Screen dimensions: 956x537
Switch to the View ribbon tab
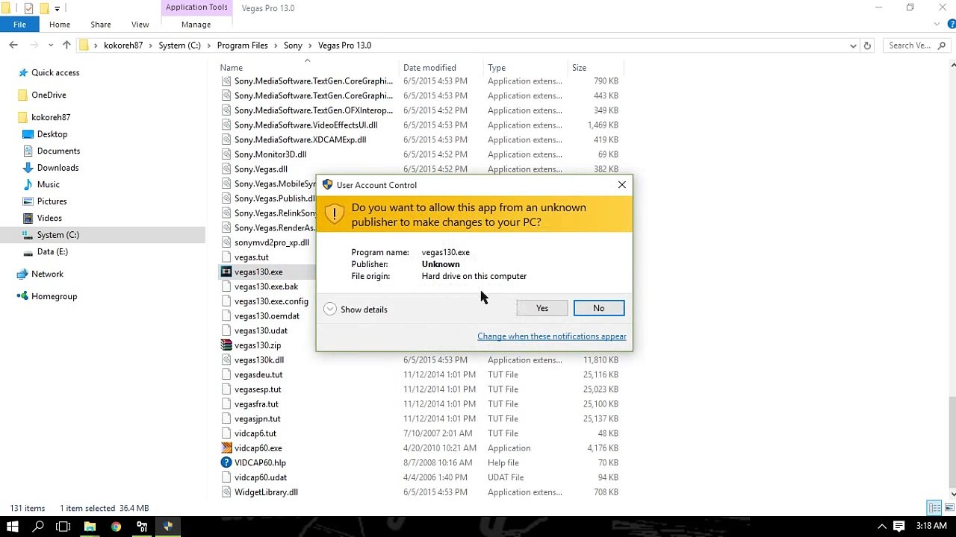click(140, 25)
